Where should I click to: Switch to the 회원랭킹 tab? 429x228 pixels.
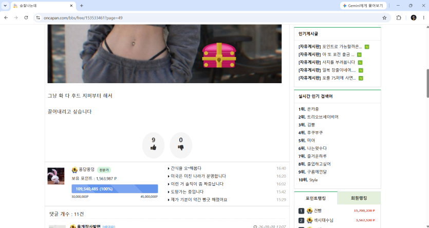[359, 198]
